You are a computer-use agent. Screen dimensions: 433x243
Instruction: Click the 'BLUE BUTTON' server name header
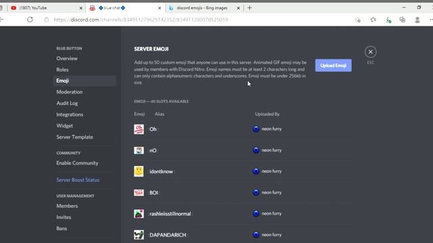69,49
